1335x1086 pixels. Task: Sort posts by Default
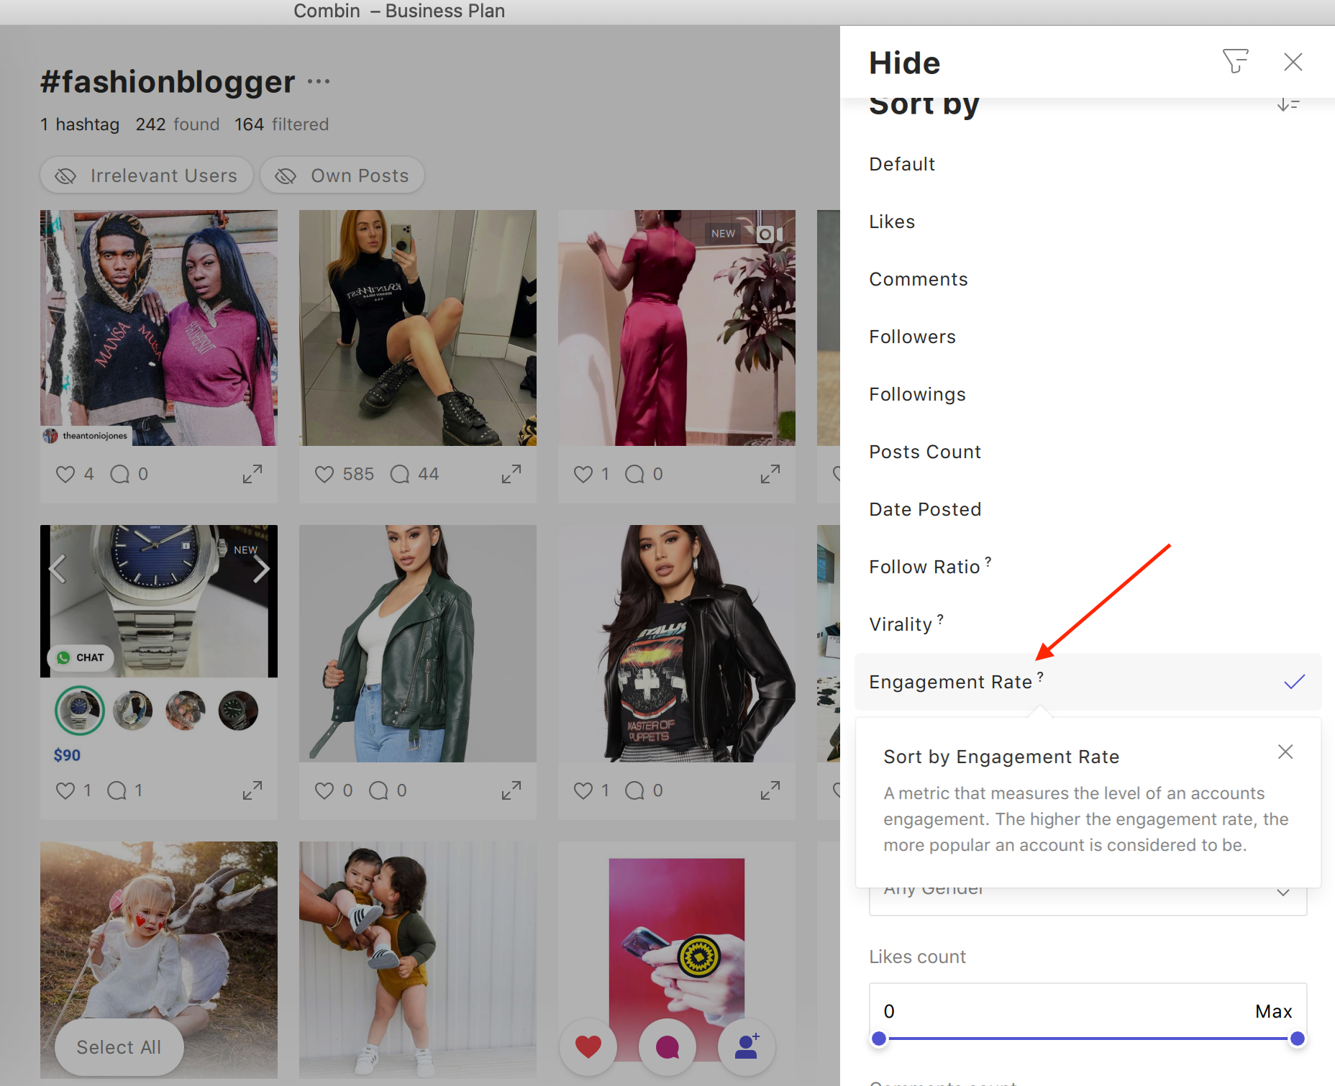click(x=1088, y=164)
